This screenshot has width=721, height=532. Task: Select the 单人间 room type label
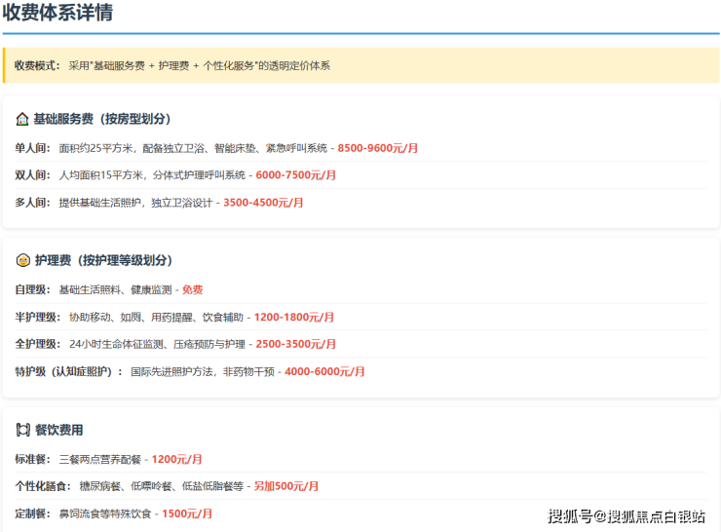31,148
